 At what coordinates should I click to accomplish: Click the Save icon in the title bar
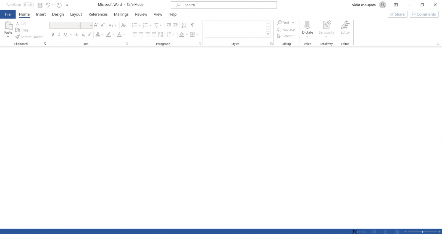tap(40, 5)
